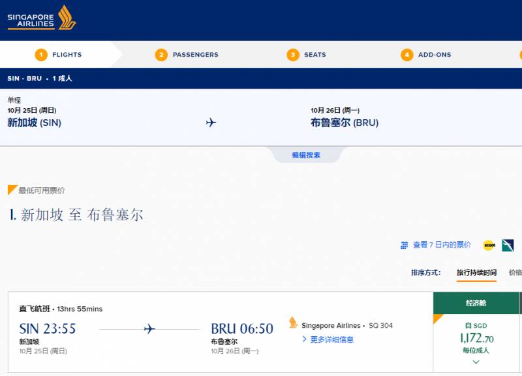This screenshot has height=376, width=522.
Task: Sort by 旅行持续时间
Action: point(476,272)
